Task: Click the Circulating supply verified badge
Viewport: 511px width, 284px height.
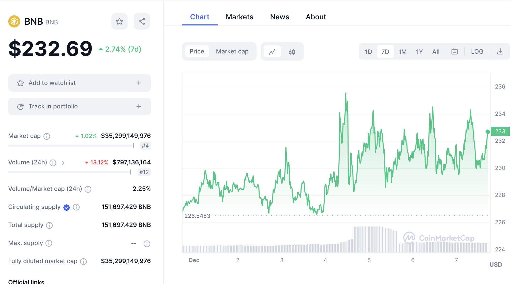Action: pyautogui.click(x=67, y=208)
